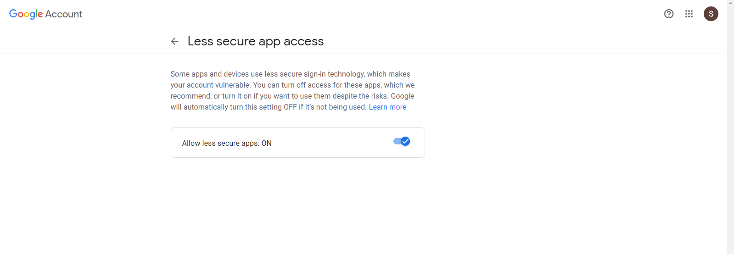
Task: Click the Account text beside the Google logo
Action: pos(64,14)
